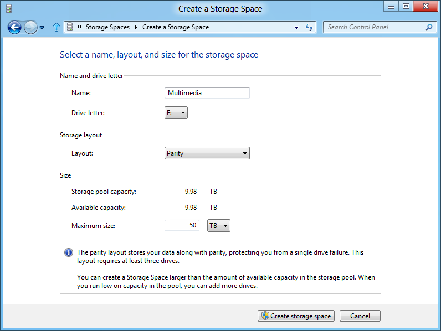Image resolution: width=441 pixels, height=331 pixels.
Task: Click the Maximum size field showing 50
Action: tap(182, 225)
